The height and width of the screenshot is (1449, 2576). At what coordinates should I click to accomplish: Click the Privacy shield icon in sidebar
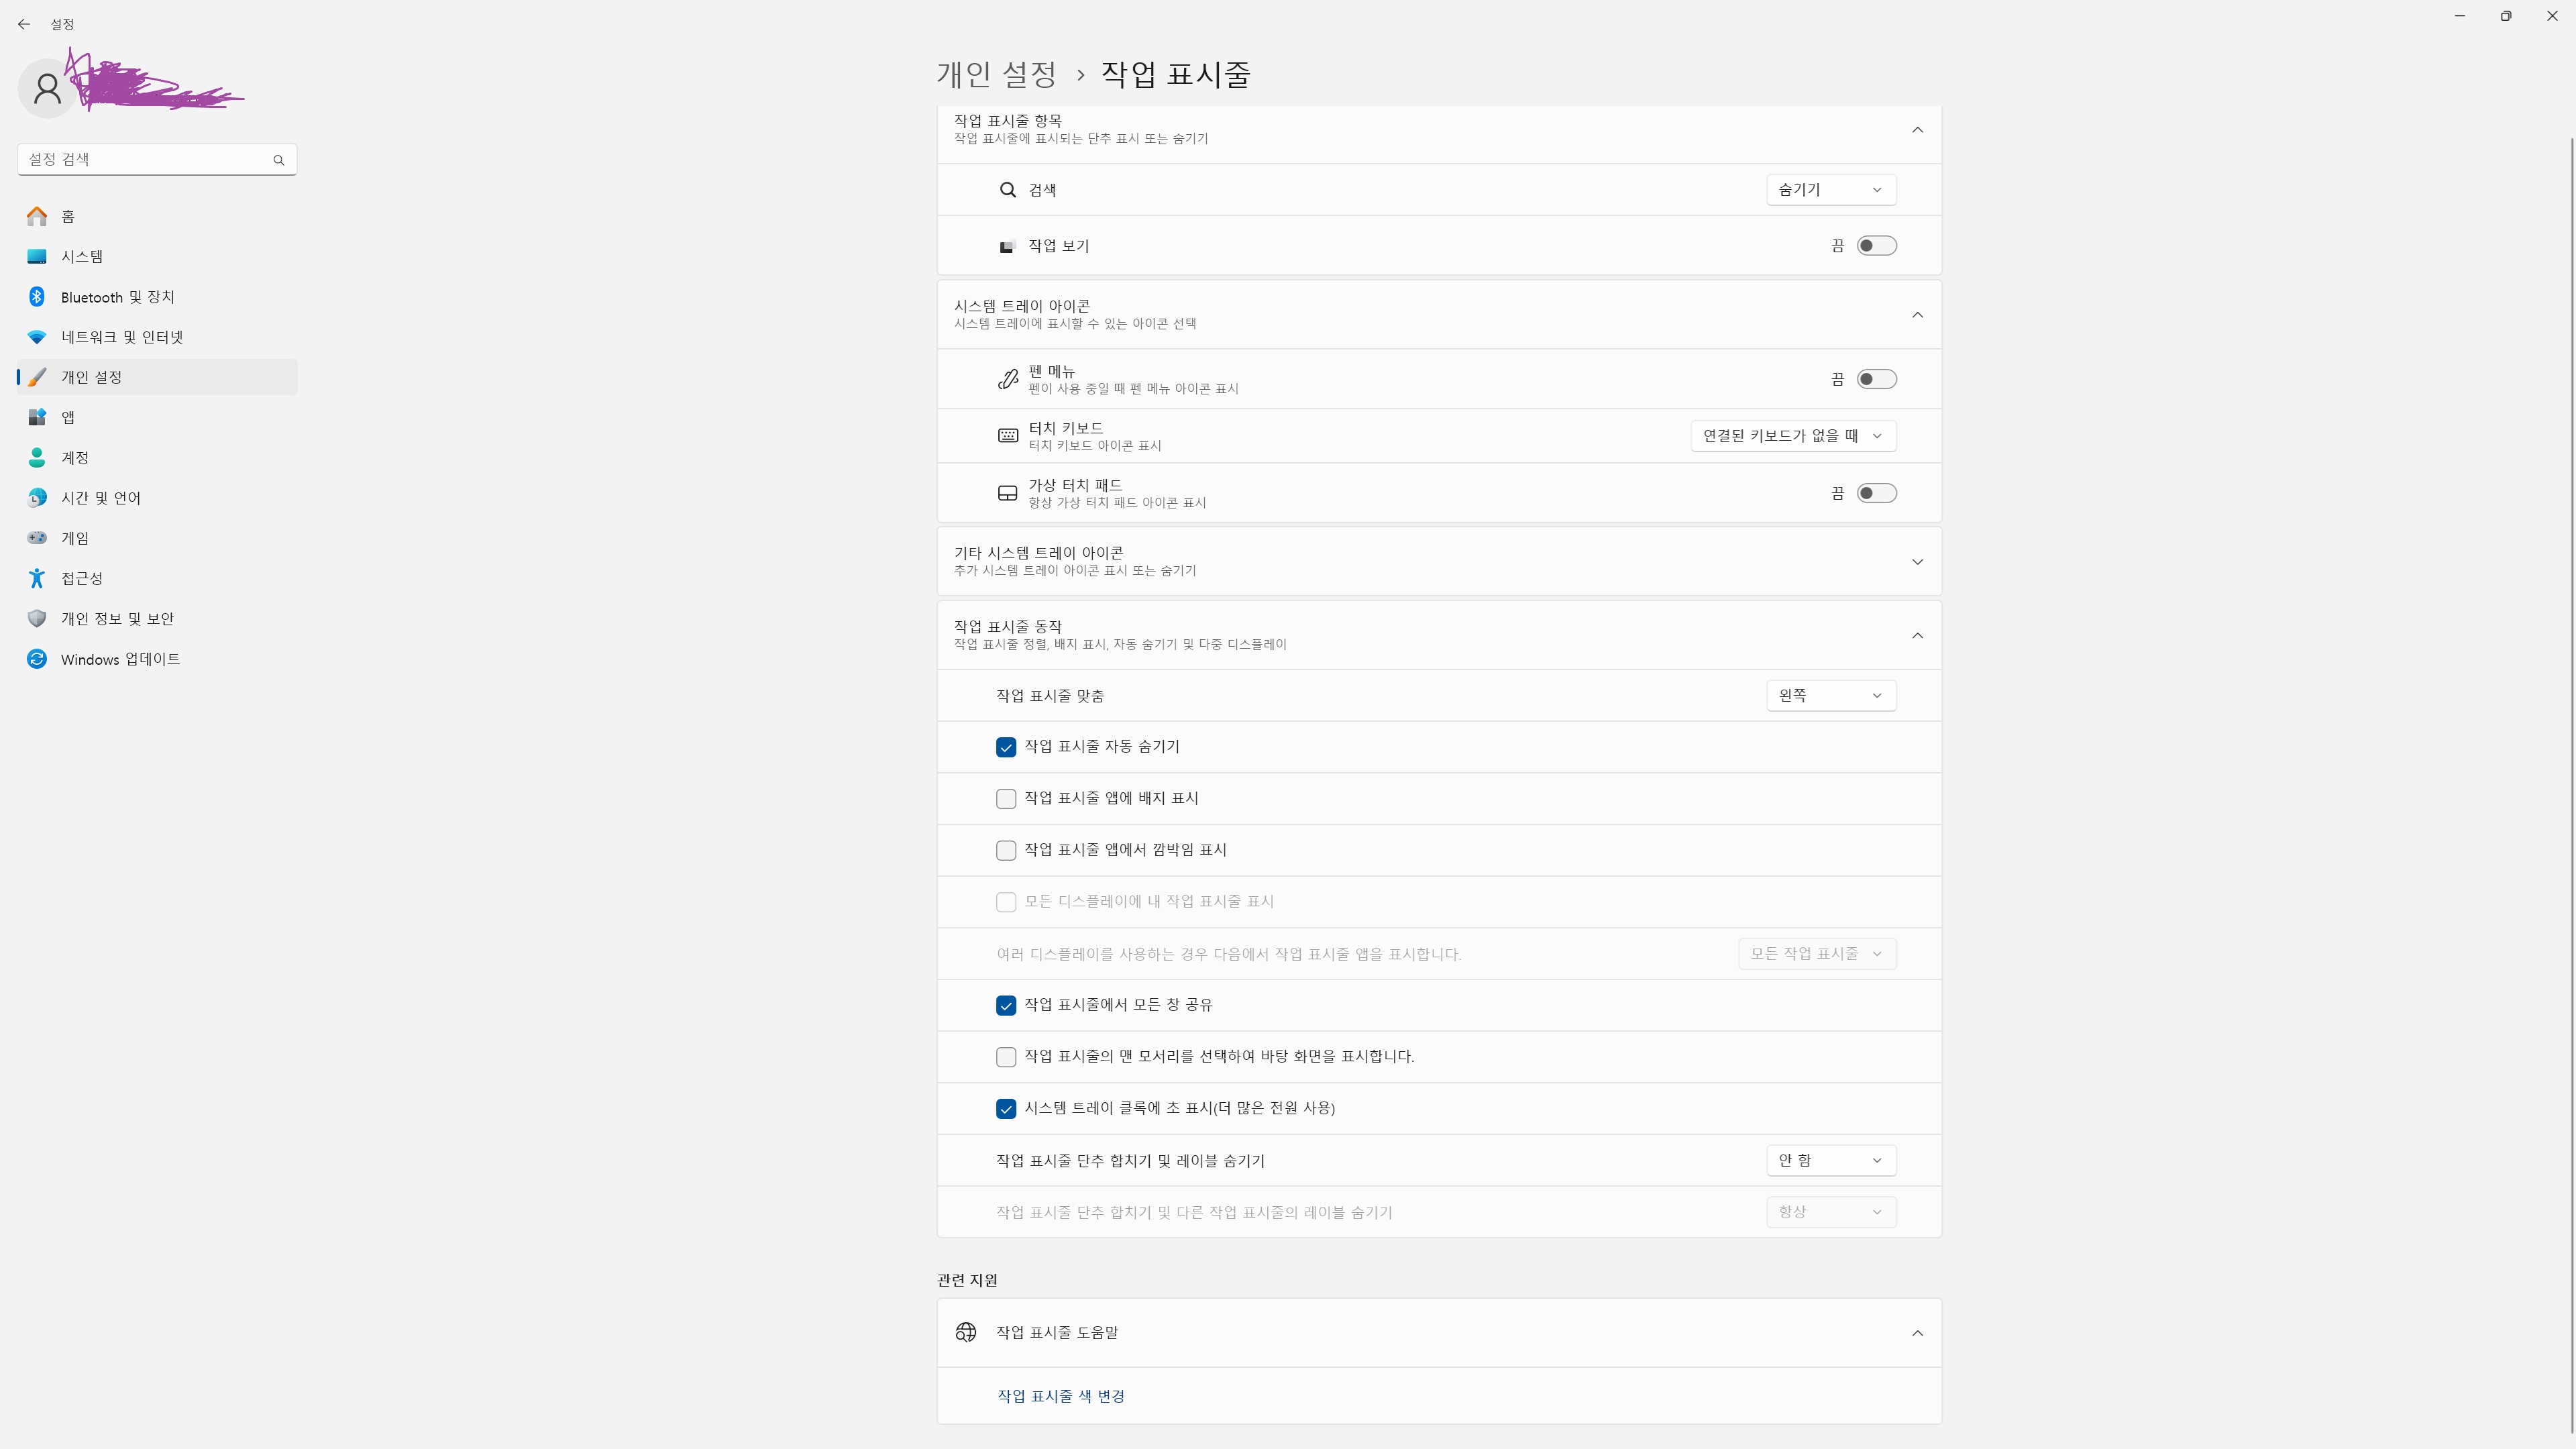tap(37, 619)
